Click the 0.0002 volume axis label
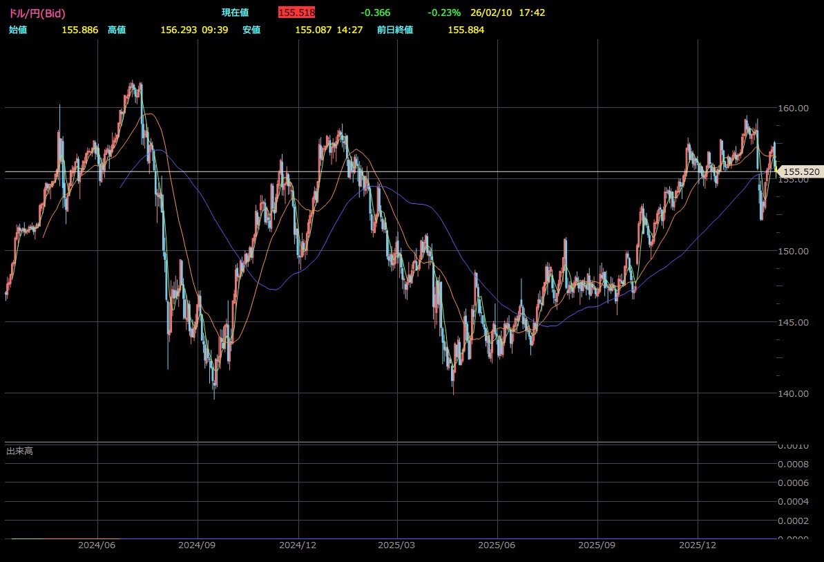 point(793,521)
